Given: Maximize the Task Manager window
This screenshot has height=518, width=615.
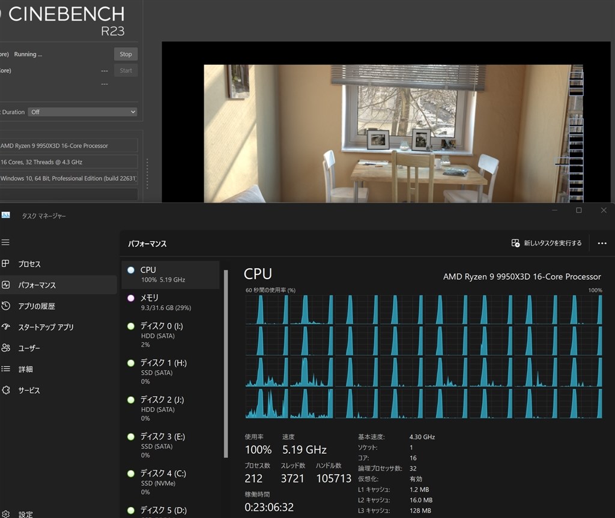Looking at the screenshot, I should coord(578,211).
